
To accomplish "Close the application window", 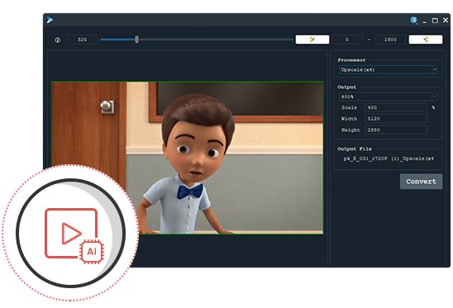I will (446, 20).
